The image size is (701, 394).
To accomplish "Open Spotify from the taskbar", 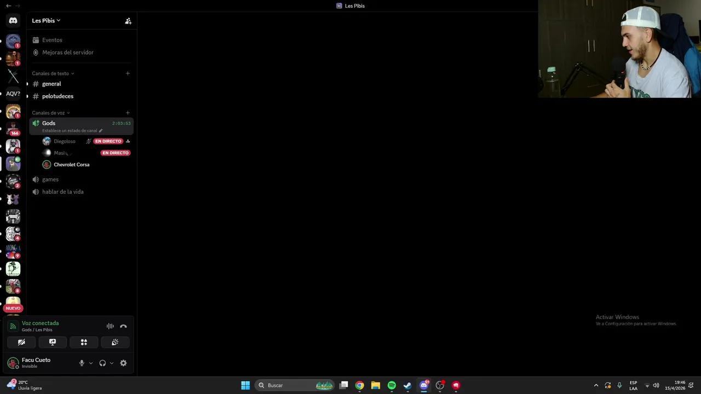I will click(x=392, y=385).
